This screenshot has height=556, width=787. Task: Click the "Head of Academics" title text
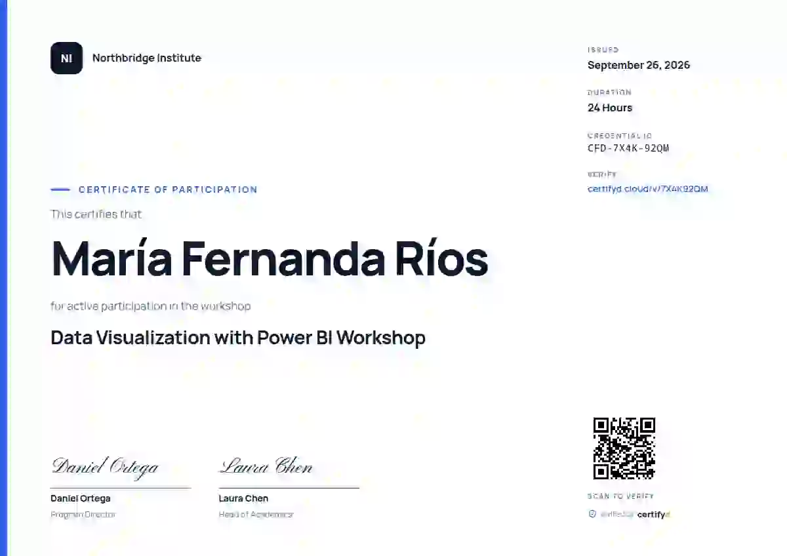[256, 515]
